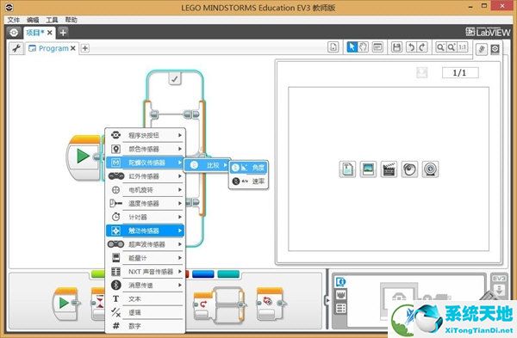Viewport: 517px width, 338px height.
Task: Reset zoom with the 1:1 icon
Action: click(x=462, y=47)
